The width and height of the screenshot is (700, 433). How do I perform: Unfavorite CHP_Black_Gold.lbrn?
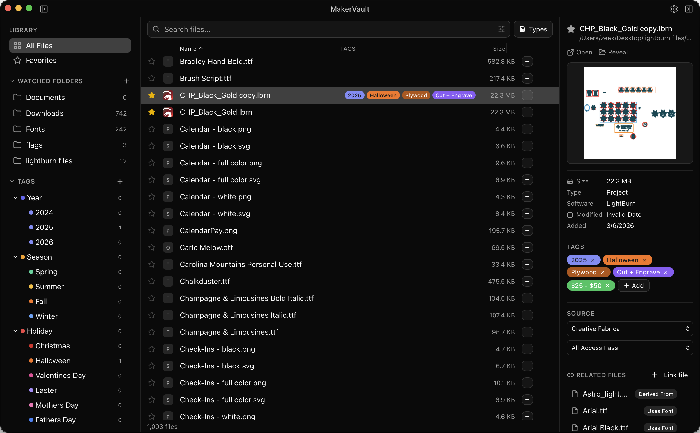pos(152,112)
